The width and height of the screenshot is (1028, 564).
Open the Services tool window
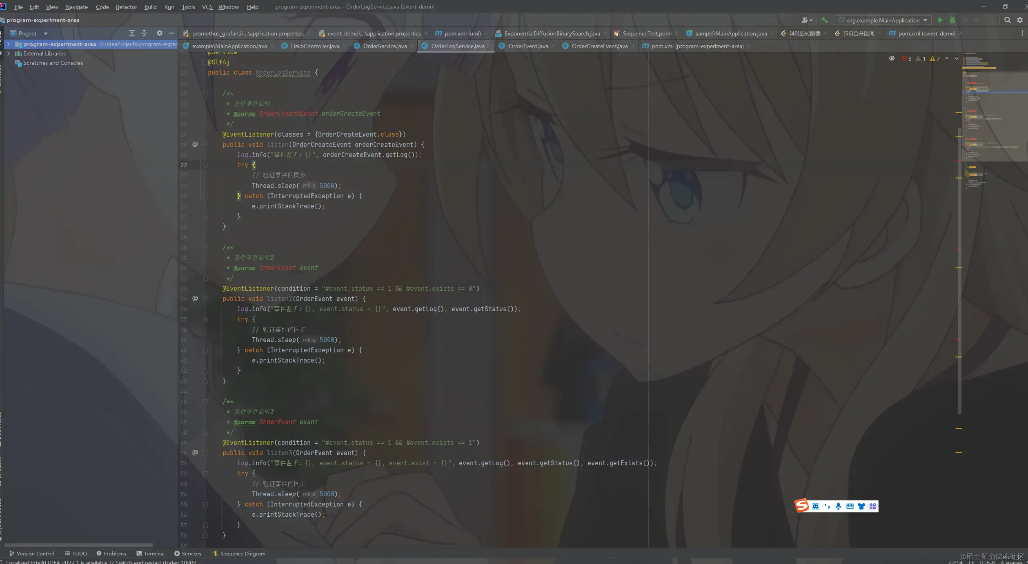point(188,553)
